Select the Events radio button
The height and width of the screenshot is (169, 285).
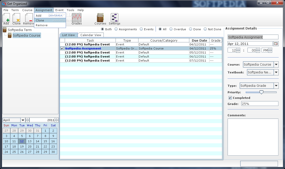click(141, 29)
